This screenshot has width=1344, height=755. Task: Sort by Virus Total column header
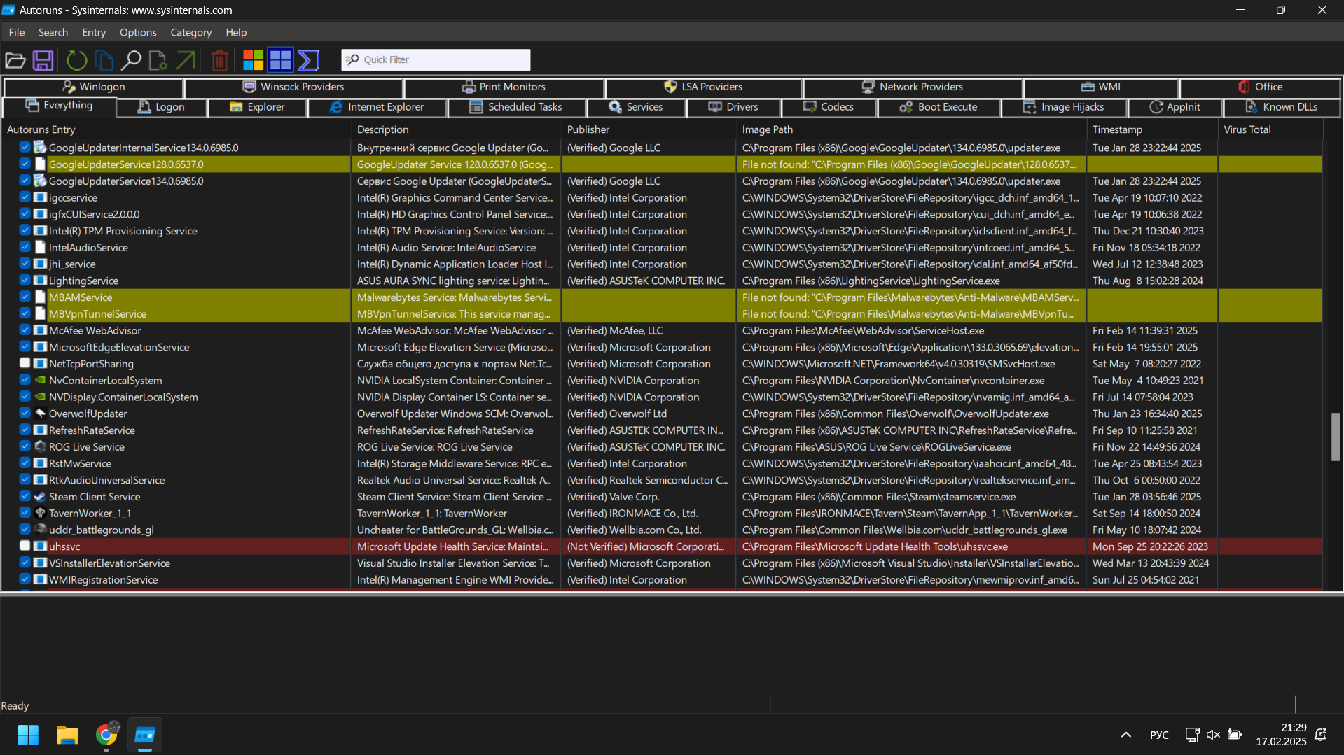(x=1270, y=129)
